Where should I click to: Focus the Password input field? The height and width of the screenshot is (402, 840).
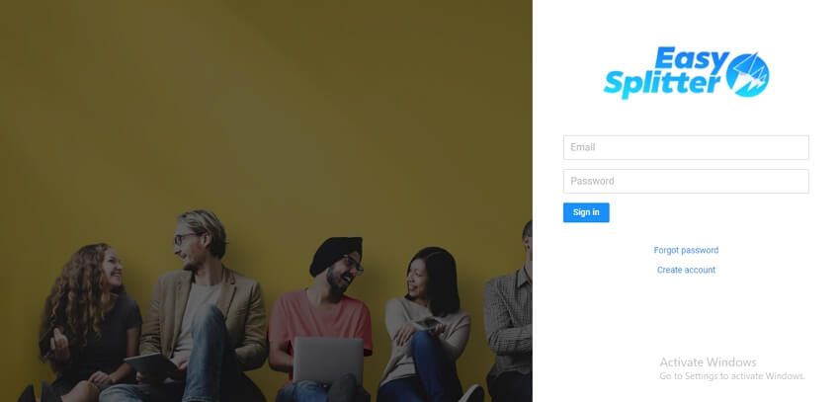(x=686, y=181)
